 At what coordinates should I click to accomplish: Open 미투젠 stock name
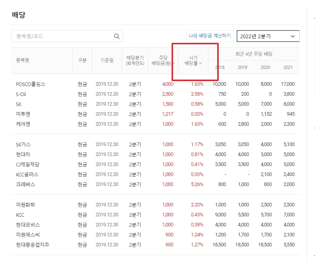coord(23,114)
